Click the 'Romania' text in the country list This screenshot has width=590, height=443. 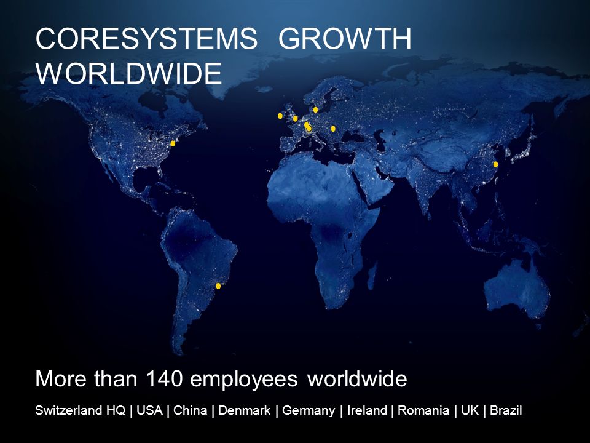(x=423, y=410)
